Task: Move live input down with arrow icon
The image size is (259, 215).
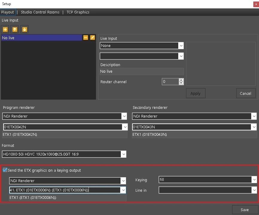Action: (25, 29)
